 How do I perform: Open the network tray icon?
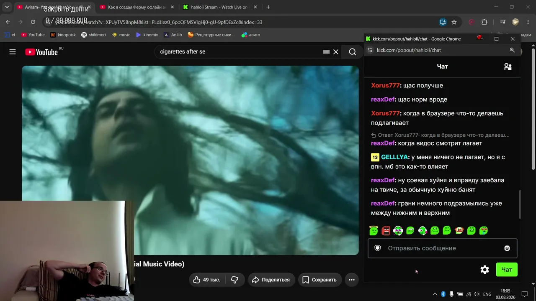[x=469, y=294]
